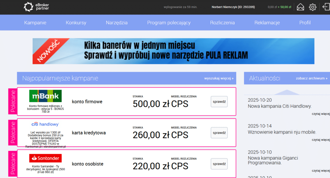The height and width of the screenshot is (178, 330).
Task: Click the 260,00 zł rate
Action: (151, 135)
